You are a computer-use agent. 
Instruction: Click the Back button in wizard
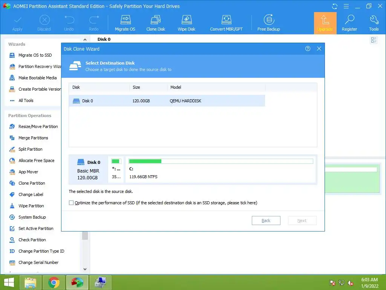(x=266, y=221)
